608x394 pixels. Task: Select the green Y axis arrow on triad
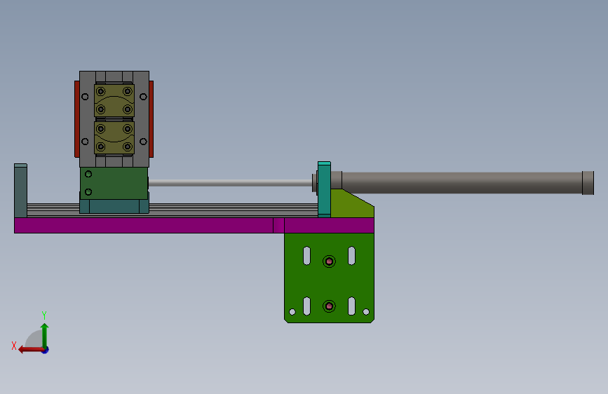point(45,334)
